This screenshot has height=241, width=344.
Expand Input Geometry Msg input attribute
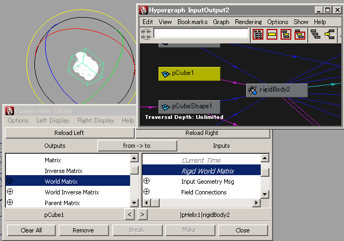point(147,181)
